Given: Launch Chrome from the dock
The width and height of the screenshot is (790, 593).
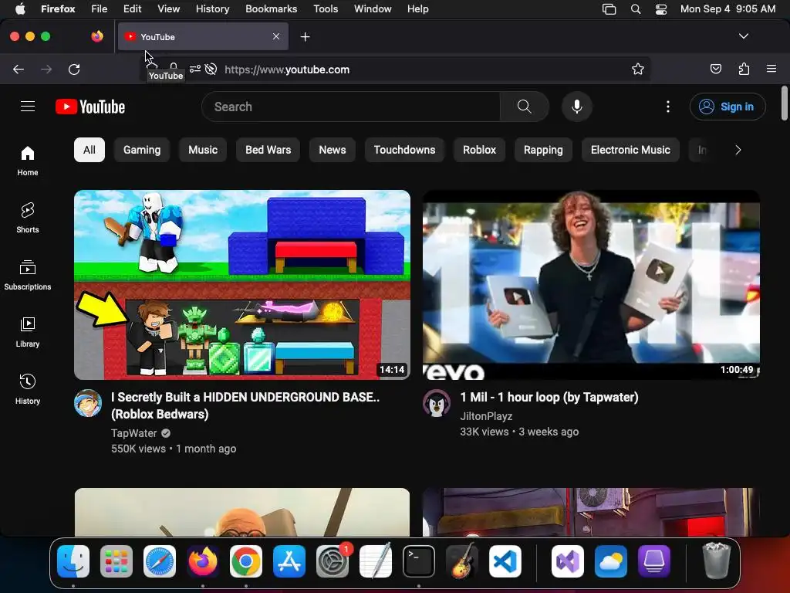Looking at the screenshot, I should (x=246, y=561).
